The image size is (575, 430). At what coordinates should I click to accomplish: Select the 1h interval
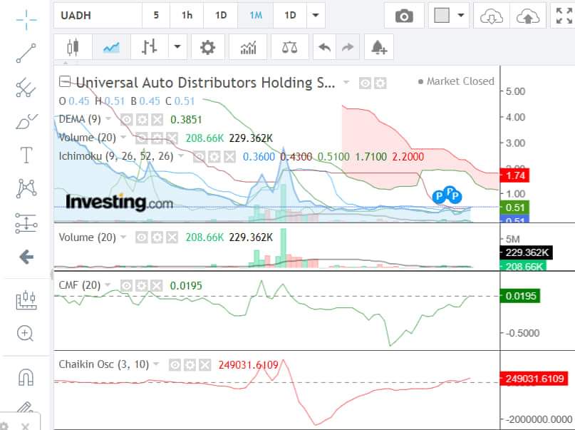(187, 16)
